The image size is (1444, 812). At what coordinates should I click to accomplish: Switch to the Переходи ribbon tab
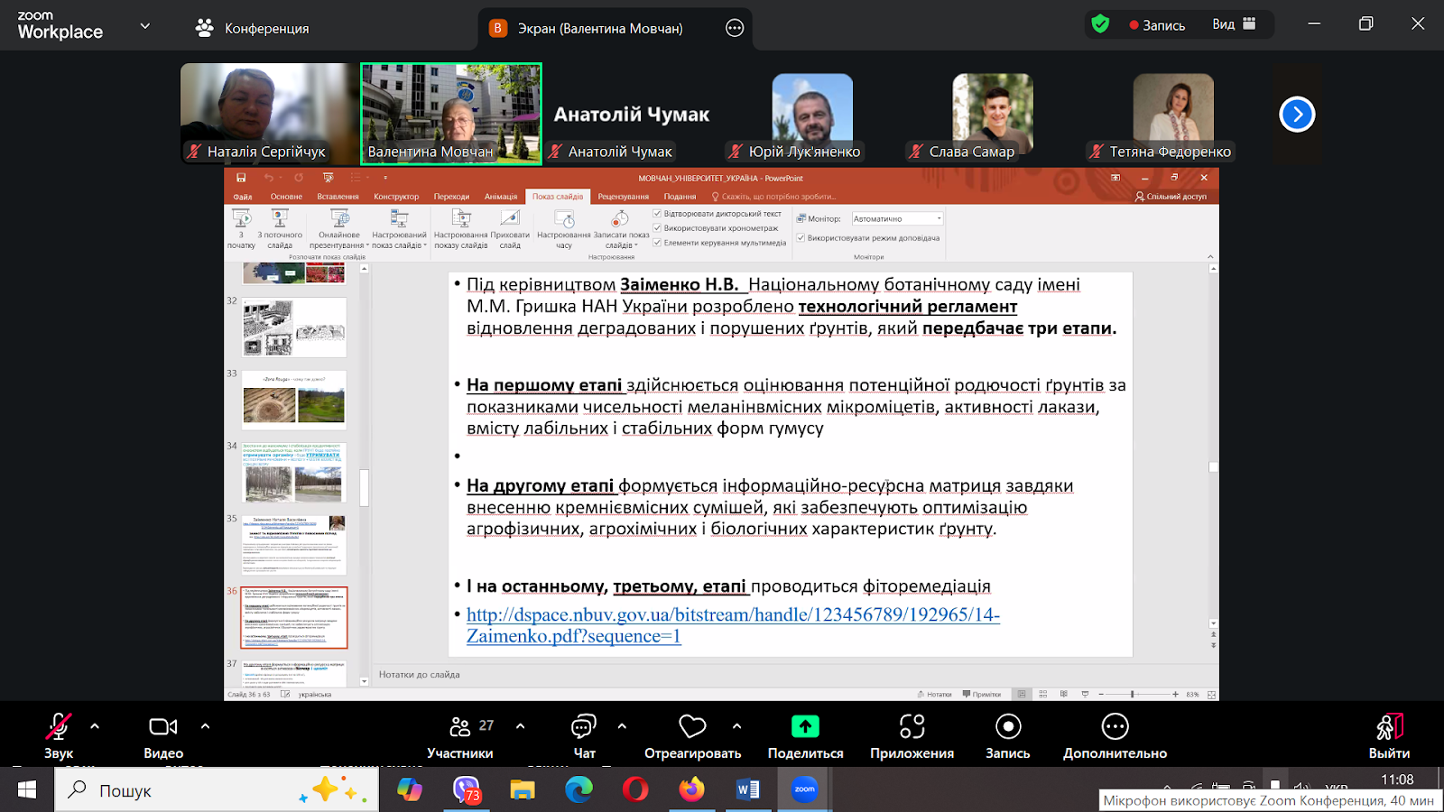click(451, 197)
